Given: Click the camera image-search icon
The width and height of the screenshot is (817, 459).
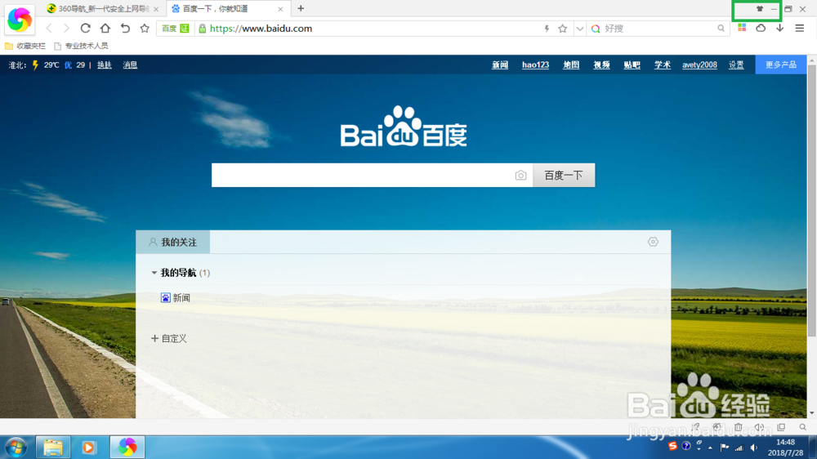Looking at the screenshot, I should coord(520,176).
